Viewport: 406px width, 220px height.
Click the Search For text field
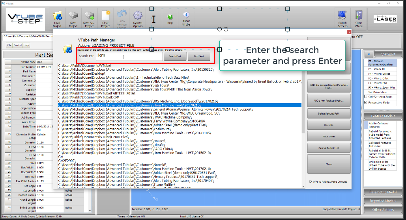click(x=129, y=56)
